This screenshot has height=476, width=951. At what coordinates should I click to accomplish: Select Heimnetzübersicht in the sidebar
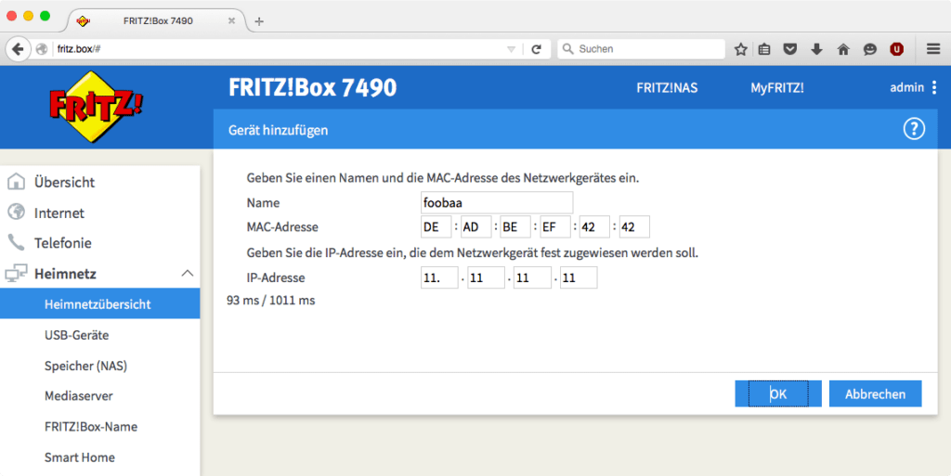click(x=100, y=304)
